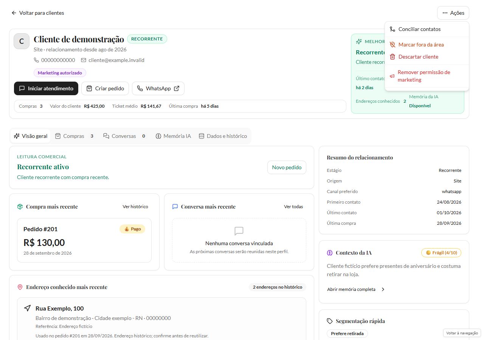The width and height of the screenshot is (484, 340).
Task: Open the Ações dropdown menu button
Action: coord(453,13)
